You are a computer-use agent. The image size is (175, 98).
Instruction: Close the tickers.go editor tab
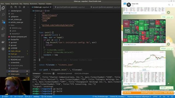pos(51,7)
